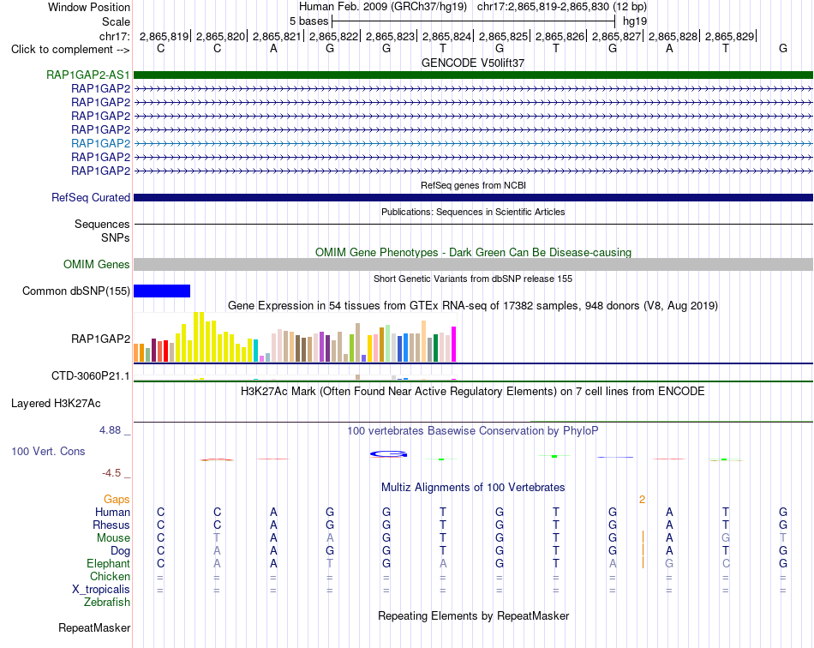This screenshot has width=814, height=648.
Task: Click the chr17:2,865,819-2,865,830 (12 bp) range text
Action: pos(562,7)
